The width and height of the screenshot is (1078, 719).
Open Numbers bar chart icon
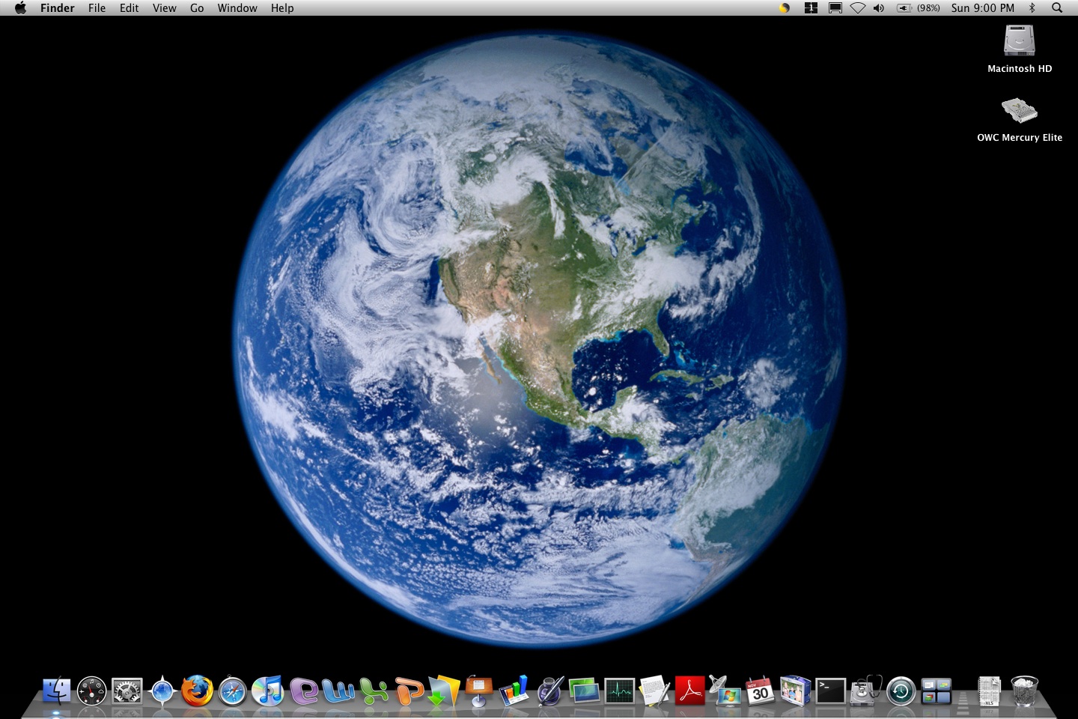[x=514, y=691]
